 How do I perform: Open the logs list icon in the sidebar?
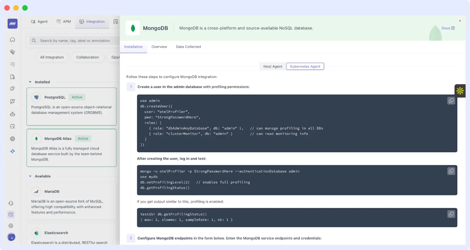point(12,64)
